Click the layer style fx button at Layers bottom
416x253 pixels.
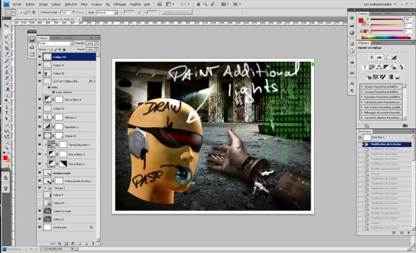(60, 243)
